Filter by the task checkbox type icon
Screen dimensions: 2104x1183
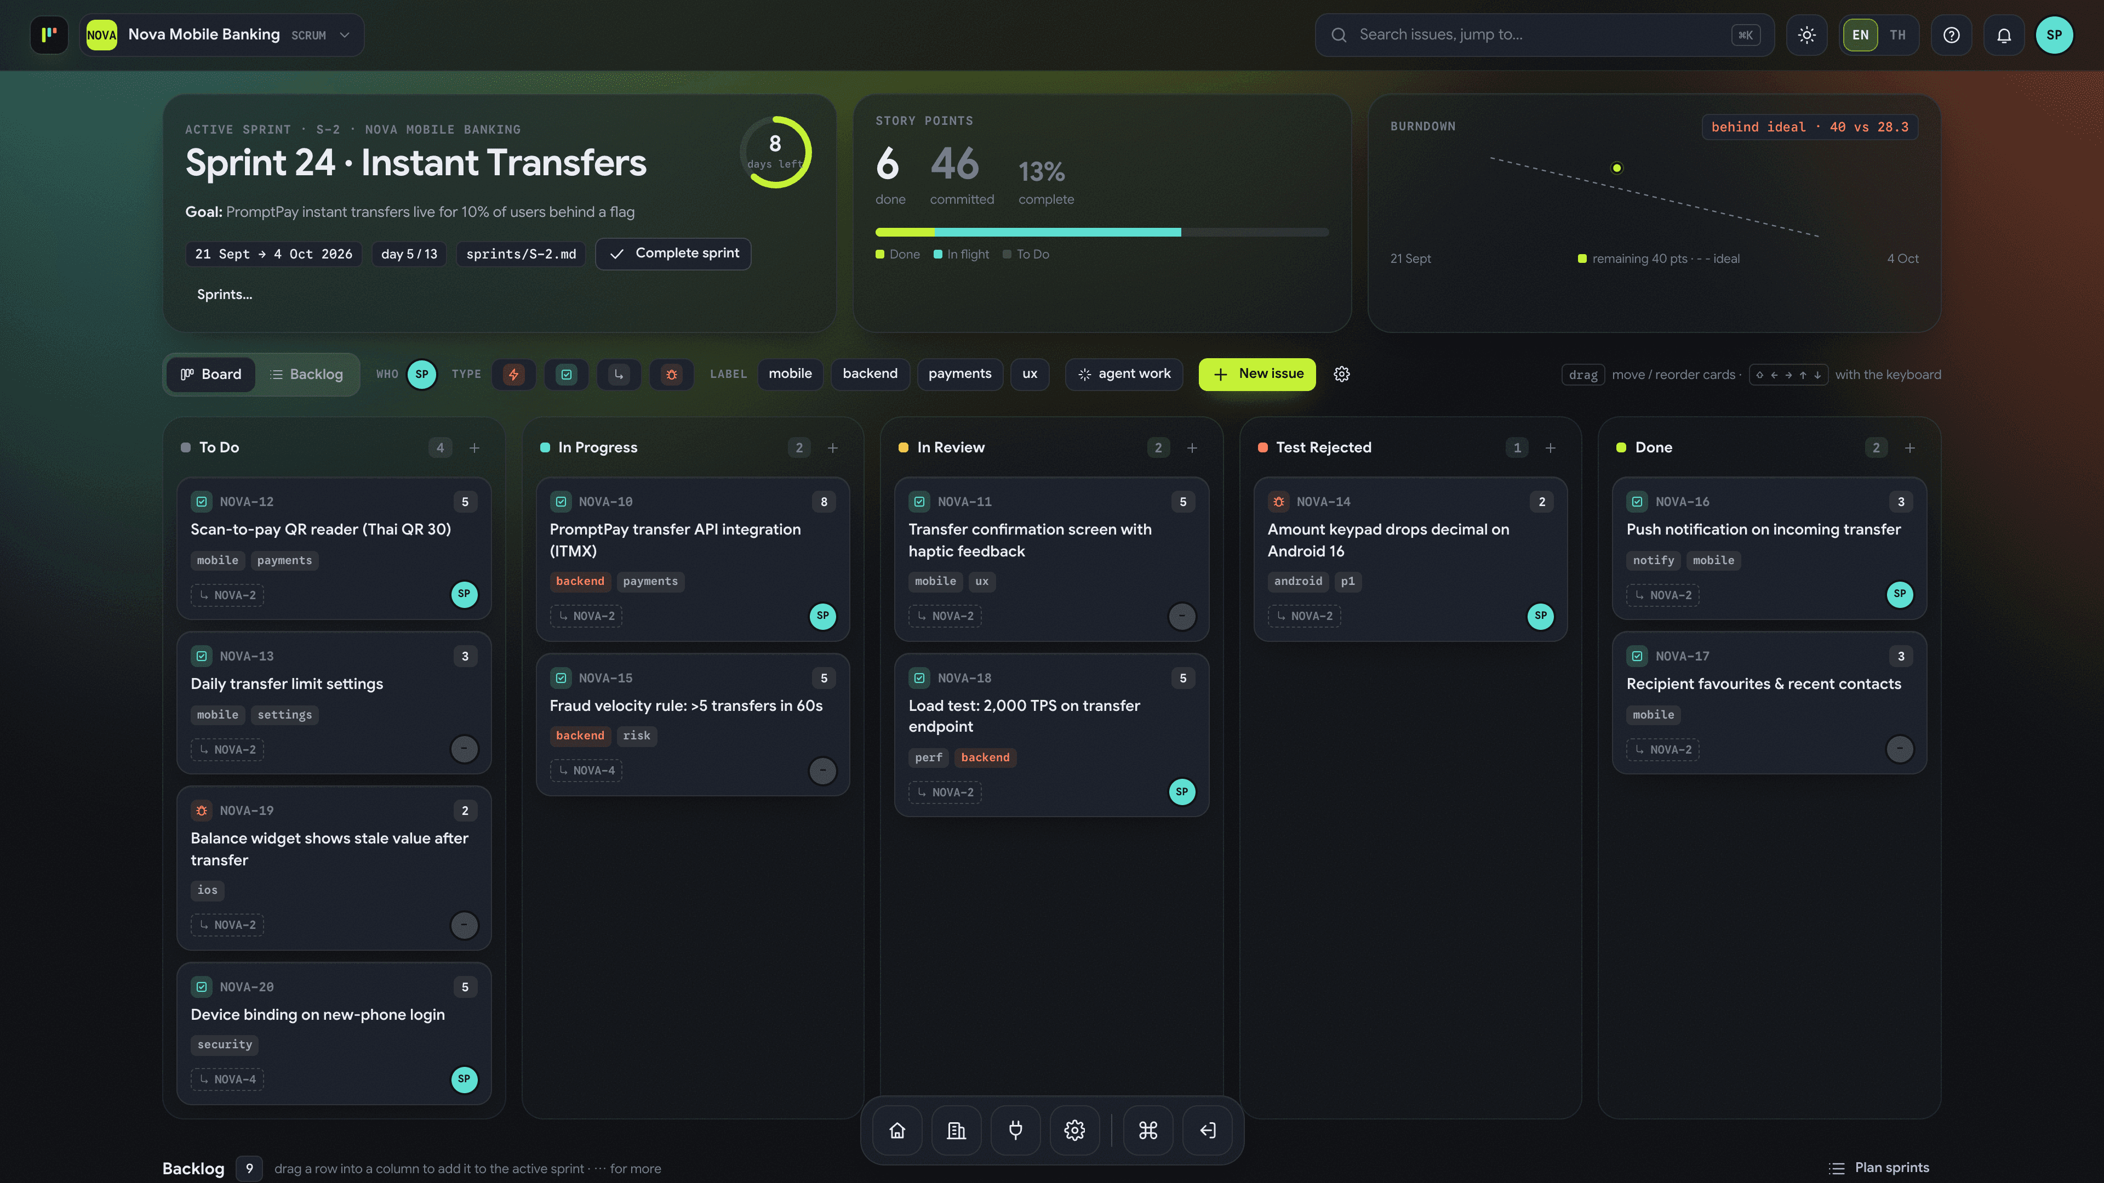click(x=566, y=374)
